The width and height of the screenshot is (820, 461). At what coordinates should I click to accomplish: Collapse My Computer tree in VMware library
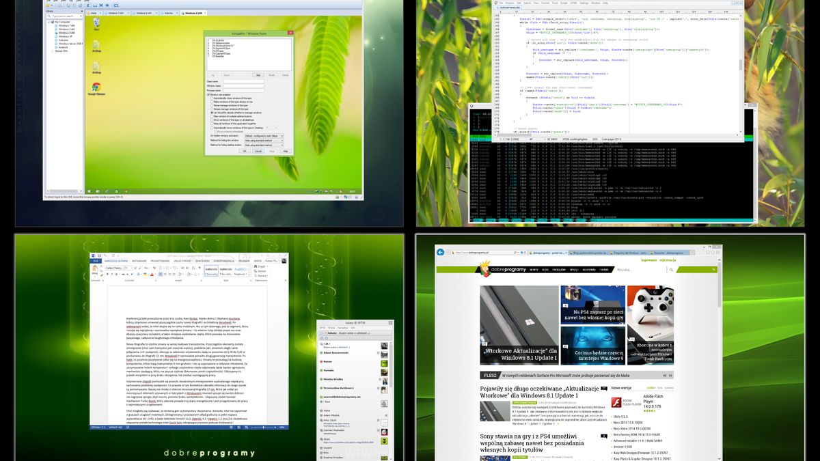pos(49,22)
